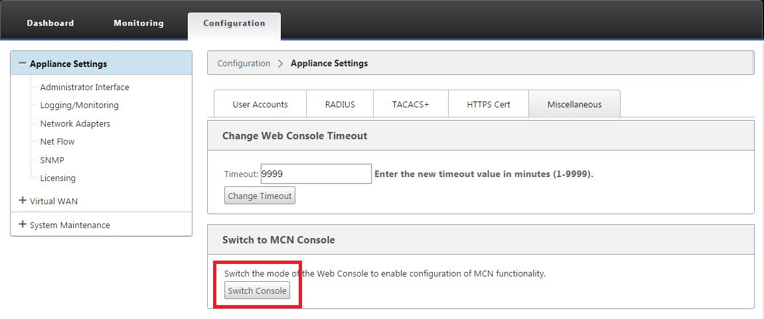Open the Dashboard tab
The width and height of the screenshot is (764, 319).
[50, 23]
